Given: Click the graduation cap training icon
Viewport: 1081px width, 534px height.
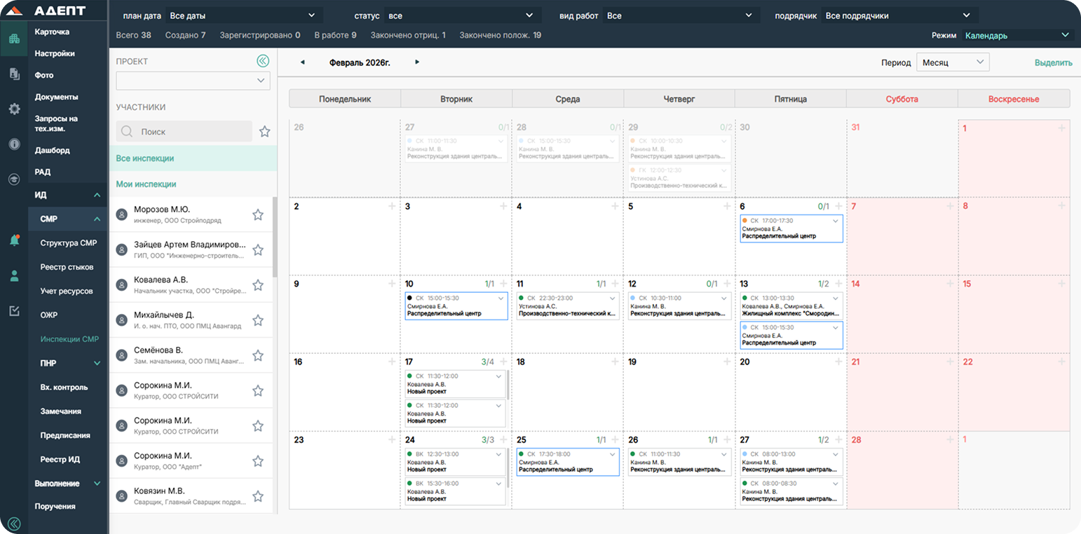Looking at the screenshot, I should [x=14, y=179].
